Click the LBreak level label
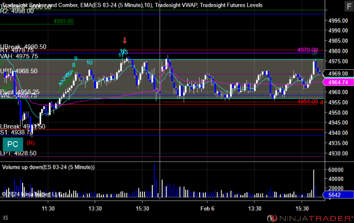Image resolution: width=354 pixels, height=223 pixels. pos(23,126)
